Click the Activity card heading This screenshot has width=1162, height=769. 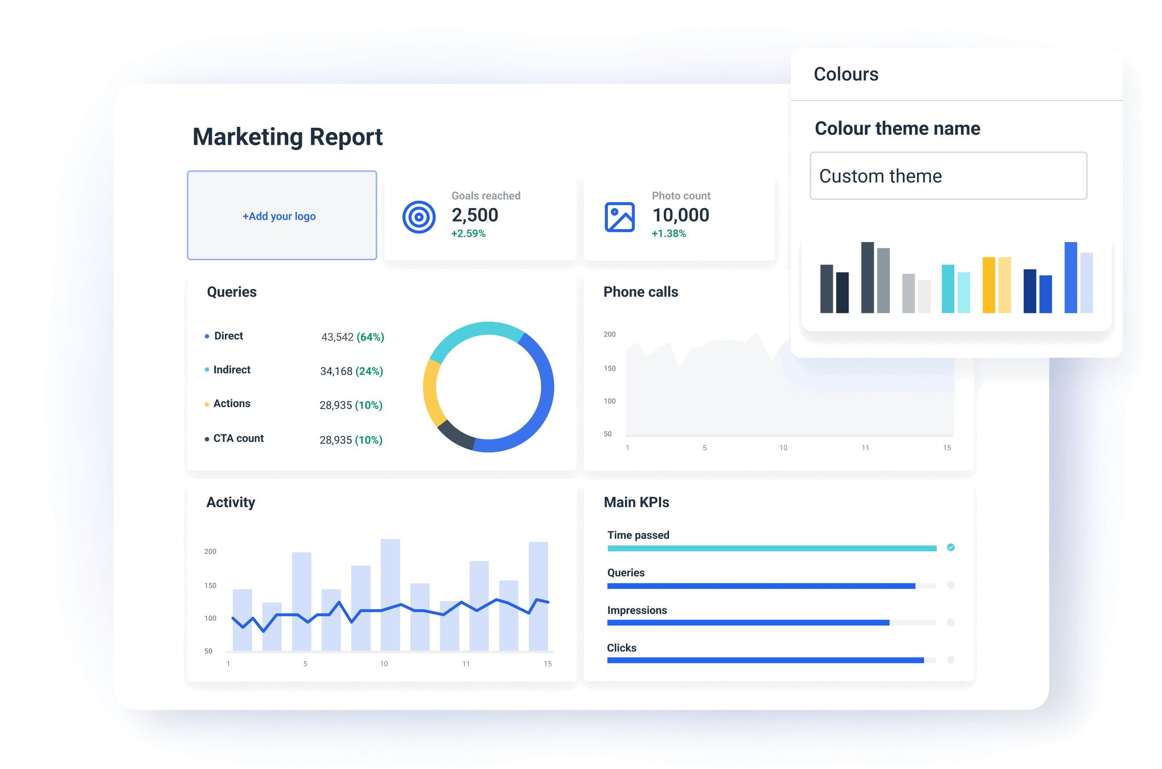pyautogui.click(x=231, y=503)
